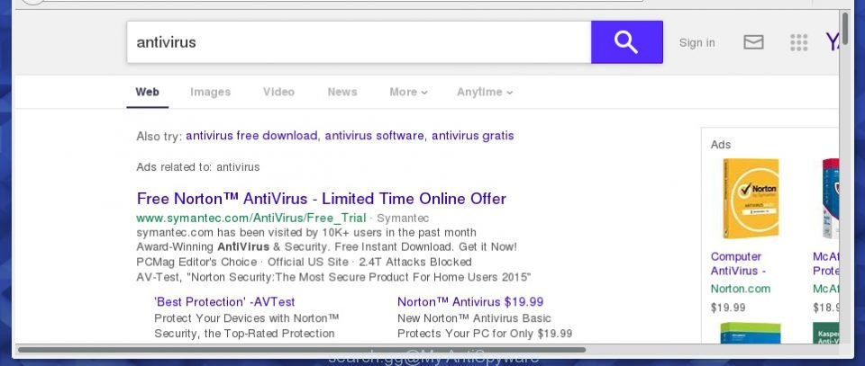
Task: Click the Sign in link
Action: (x=697, y=43)
